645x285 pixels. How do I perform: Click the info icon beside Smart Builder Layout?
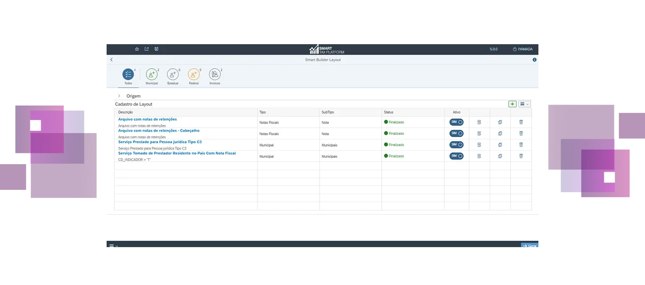(x=534, y=60)
